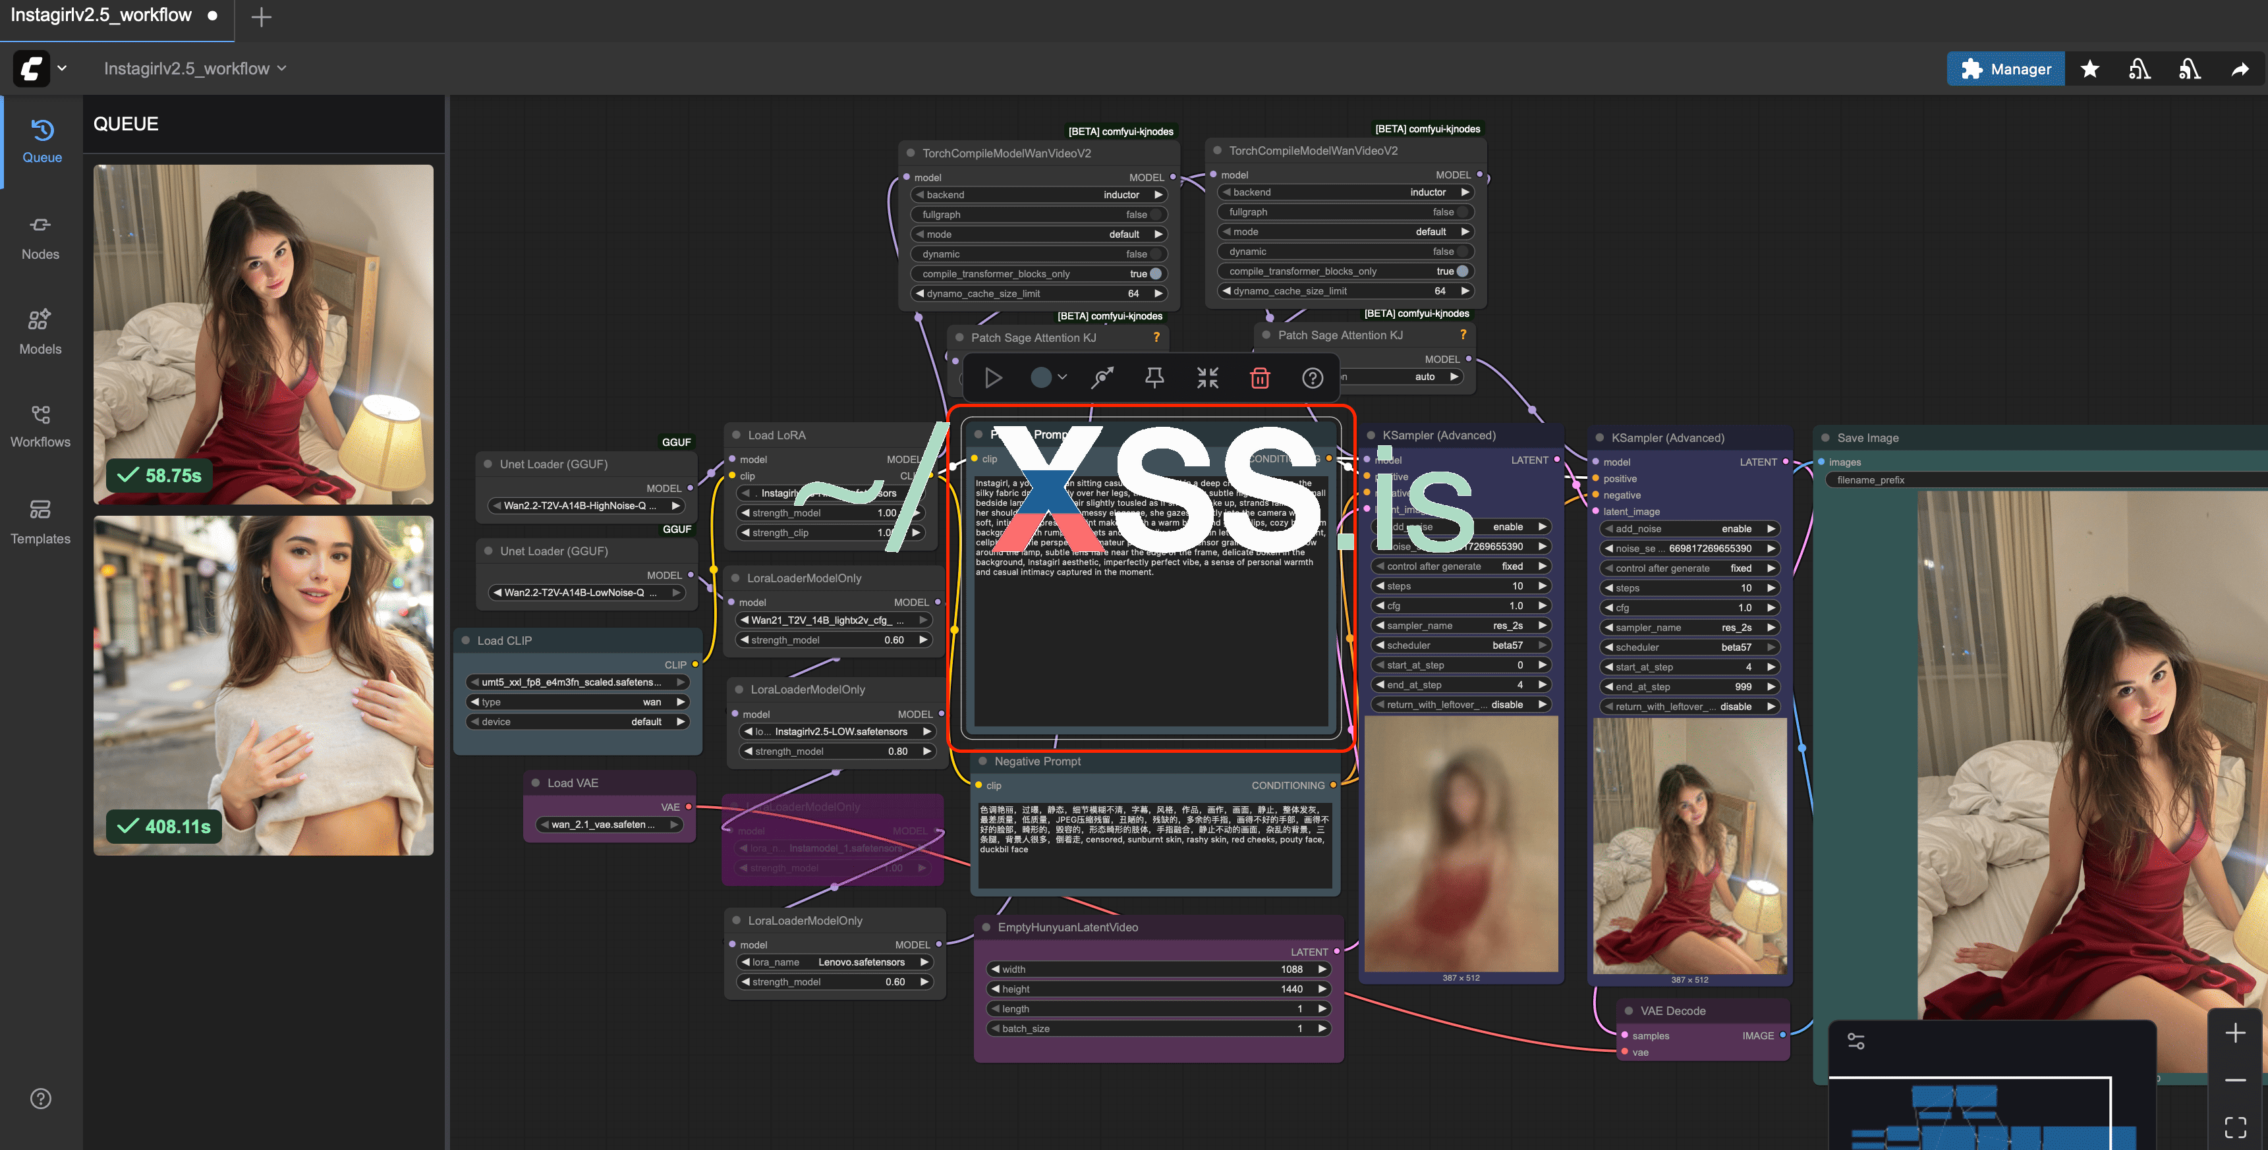This screenshot has height=1150, width=2268.
Task: Toggle fullgraph switch in right TorchCompile node
Action: click(1461, 212)
